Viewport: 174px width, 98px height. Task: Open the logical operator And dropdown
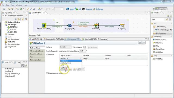(82, 51)
